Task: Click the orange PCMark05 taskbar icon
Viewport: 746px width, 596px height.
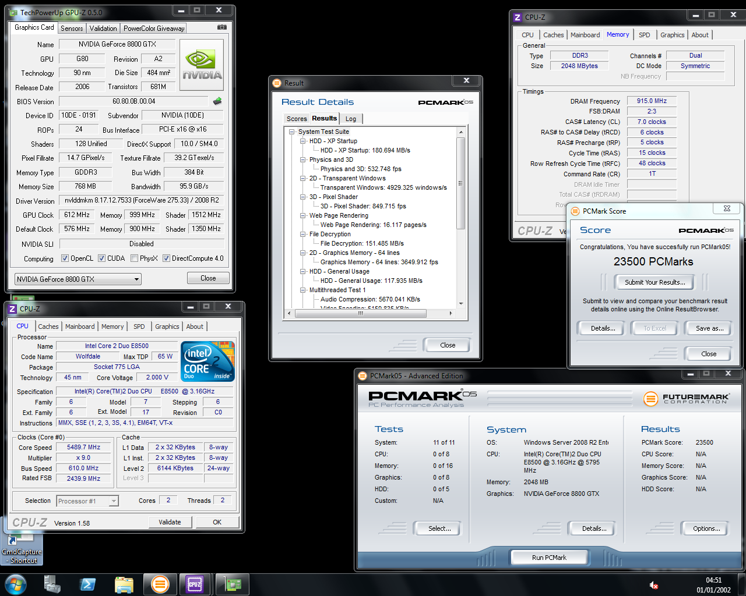Action: [x=160, y=584]
